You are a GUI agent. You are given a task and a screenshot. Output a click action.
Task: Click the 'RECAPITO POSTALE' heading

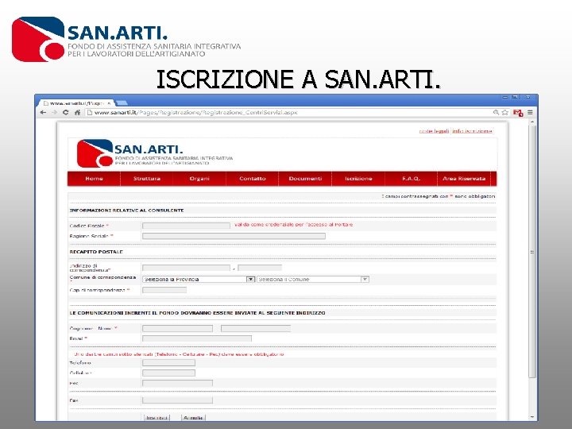point(96,252)
